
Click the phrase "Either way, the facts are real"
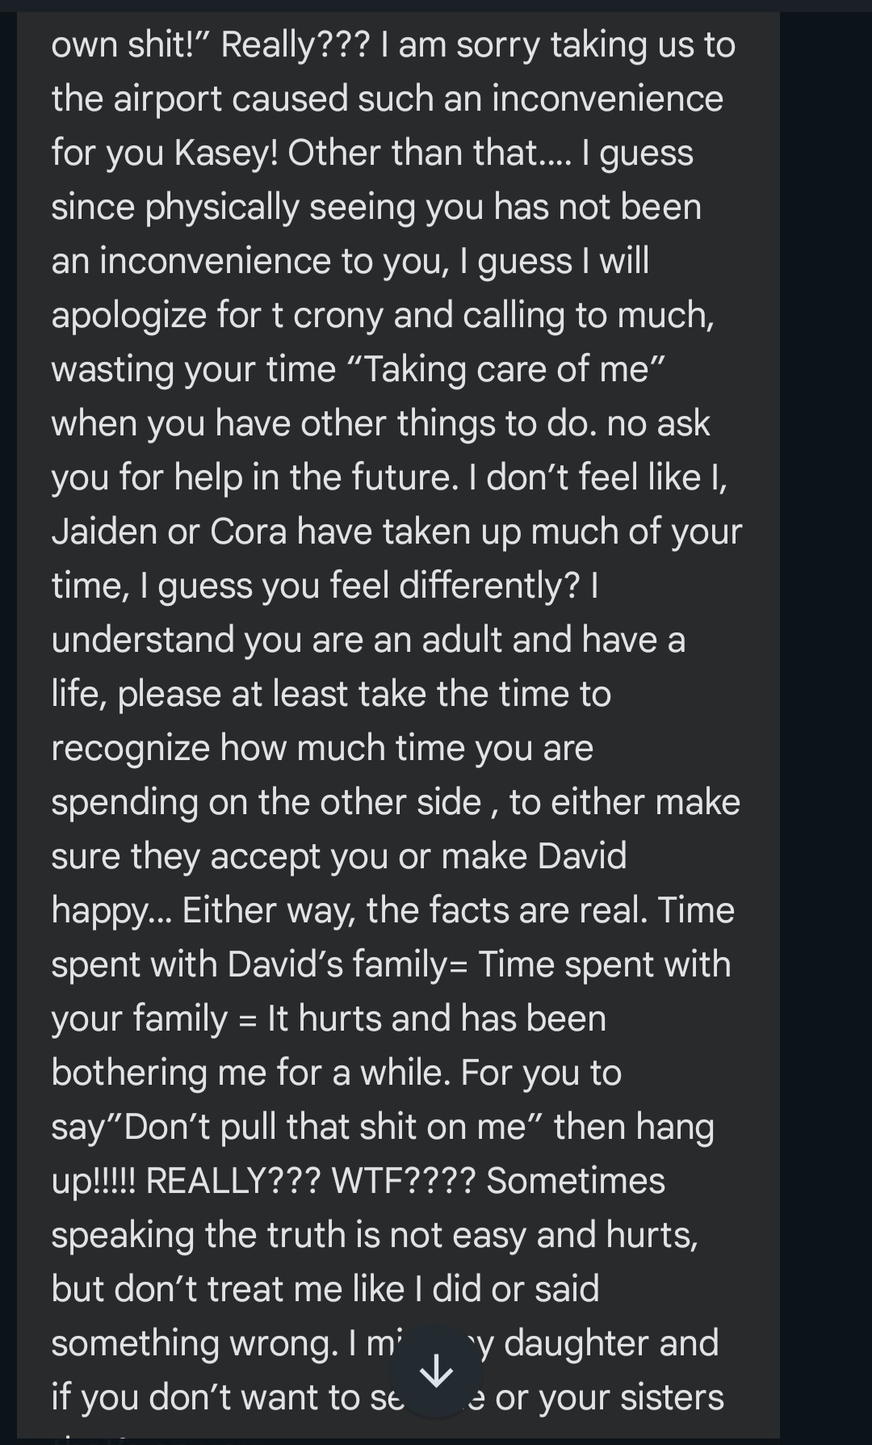pos(414,910)
